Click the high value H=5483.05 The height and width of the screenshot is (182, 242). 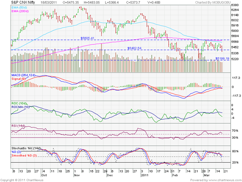92,3
